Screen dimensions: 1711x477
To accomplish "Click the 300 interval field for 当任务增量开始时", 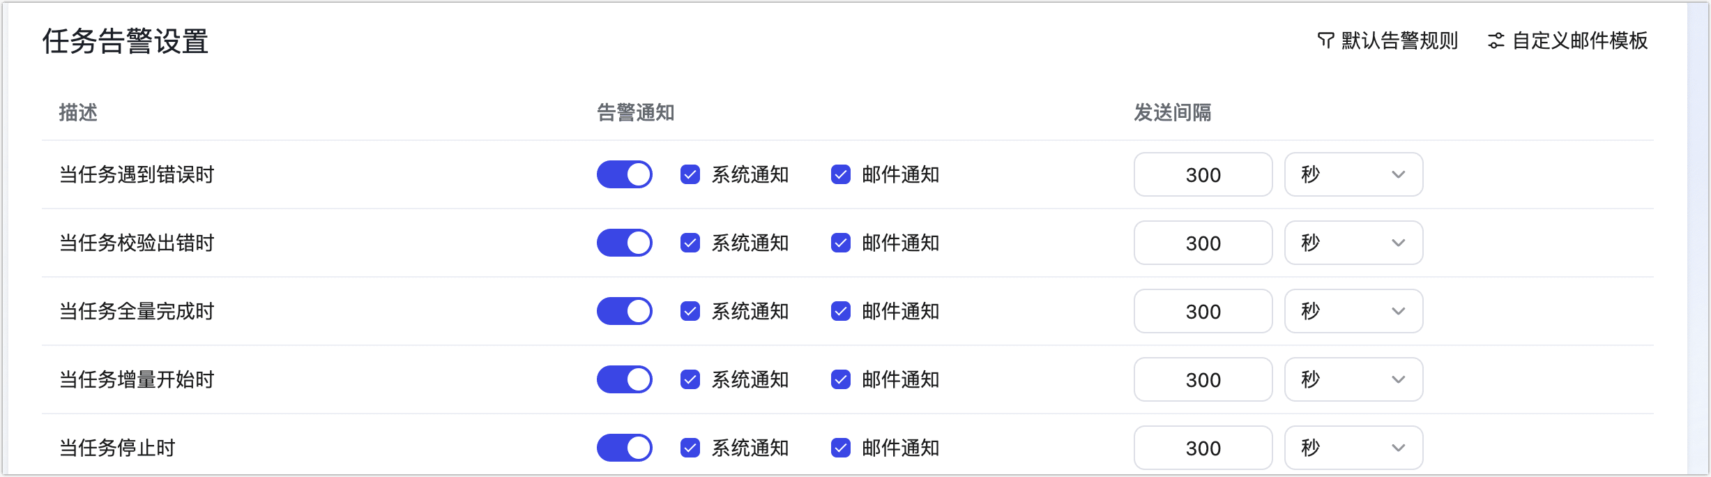I will tap(1203, 379).
